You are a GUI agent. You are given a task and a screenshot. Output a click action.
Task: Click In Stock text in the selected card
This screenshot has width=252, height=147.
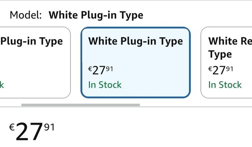coord(105,85)
